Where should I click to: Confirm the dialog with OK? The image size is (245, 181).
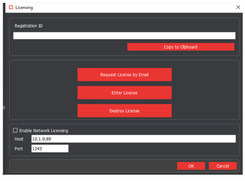click(x=191, y=166)
